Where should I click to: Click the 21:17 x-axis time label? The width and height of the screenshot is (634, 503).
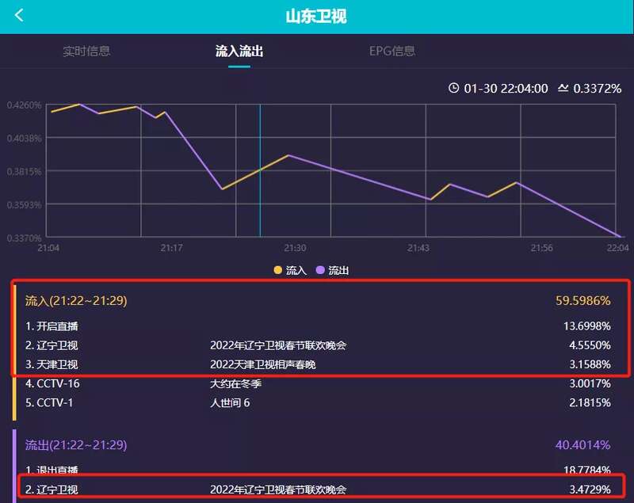[x=171, y=248]
